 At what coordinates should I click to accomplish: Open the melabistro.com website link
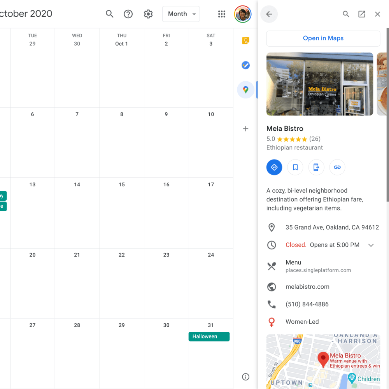[307, 287]
